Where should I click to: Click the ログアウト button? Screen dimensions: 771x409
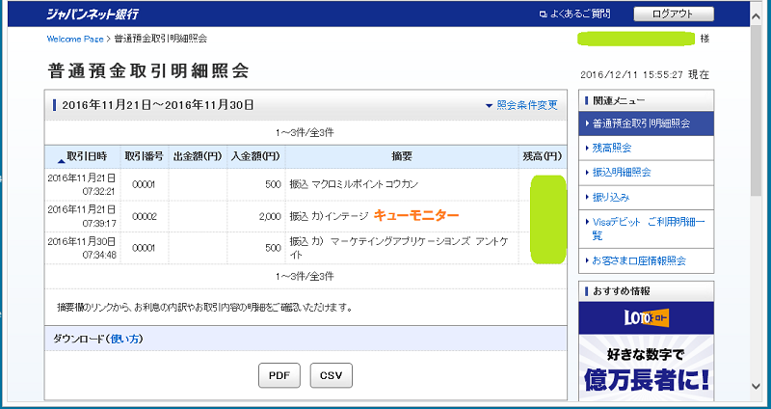point(673,14)
